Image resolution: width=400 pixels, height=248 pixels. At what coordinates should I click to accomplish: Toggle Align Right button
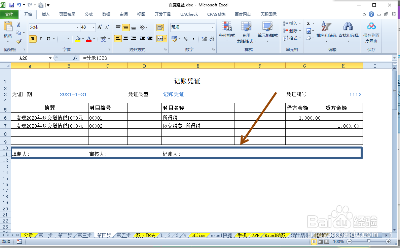click(x=134, y=39)
